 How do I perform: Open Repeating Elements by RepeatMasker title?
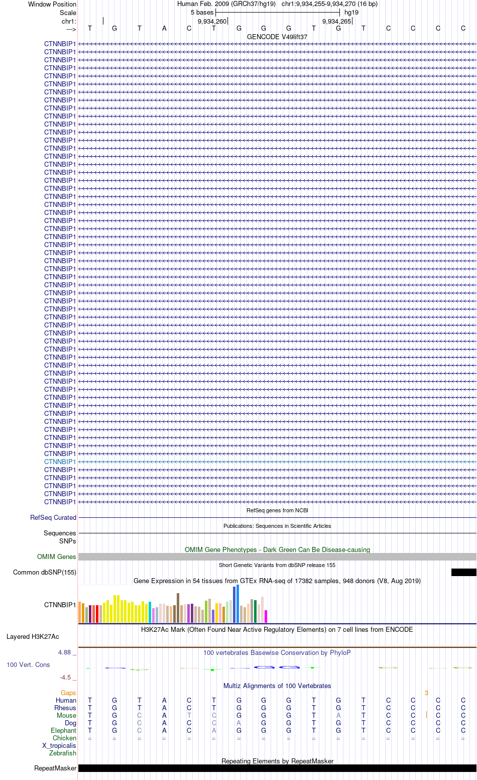point(277,761)
